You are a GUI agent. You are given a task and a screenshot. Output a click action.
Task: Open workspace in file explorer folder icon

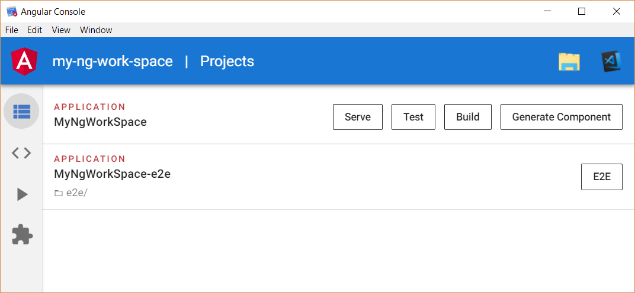569,62
